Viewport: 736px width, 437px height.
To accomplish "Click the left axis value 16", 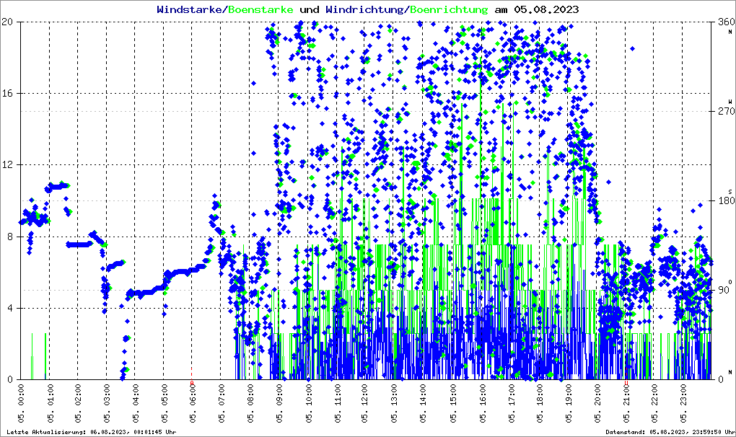I will coord(7,93).
